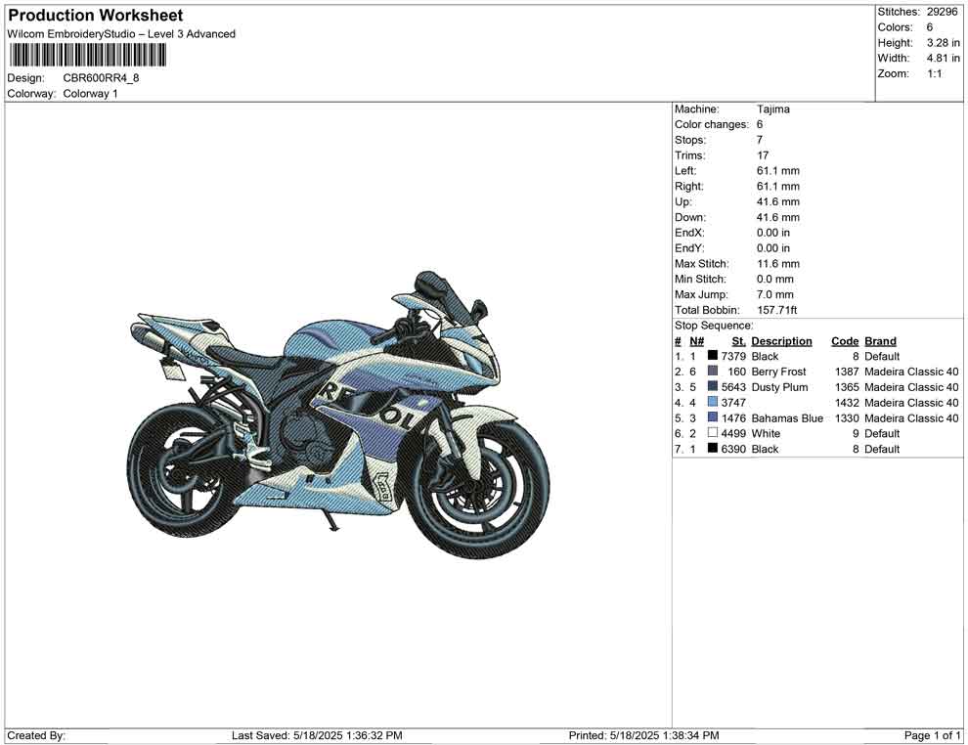Click the Max Stitch value '11.6 mm'
This screenshot has height=745, width=968.
coord(778,264)
